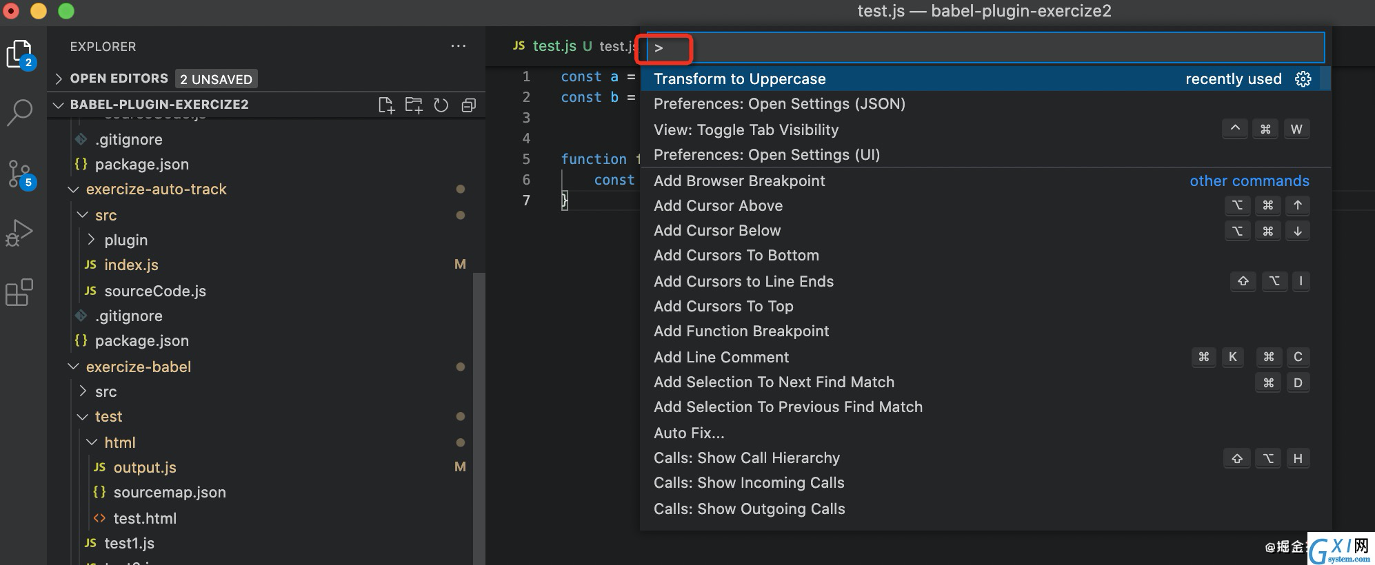This screenshot has width=1375, height=565.
Task: Click the explorer vertical scrollbar
Action: (479, 419)
